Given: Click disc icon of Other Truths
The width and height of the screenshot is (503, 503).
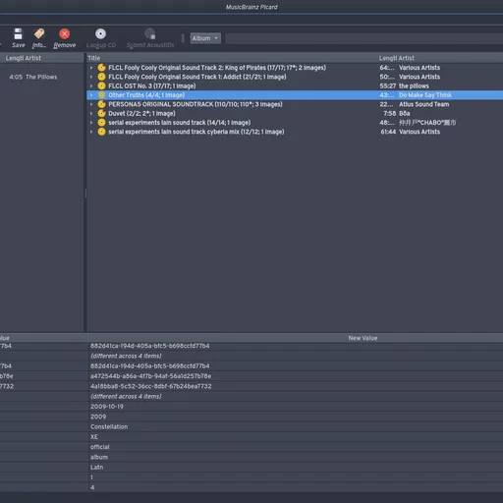Looking at the screenshot, I should pyautogui.click(x=101, y=95).
